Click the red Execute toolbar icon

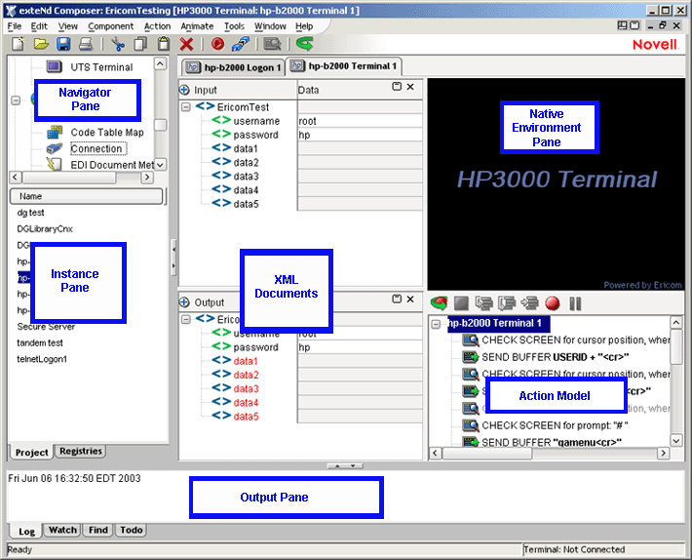[x=217, y=44]
